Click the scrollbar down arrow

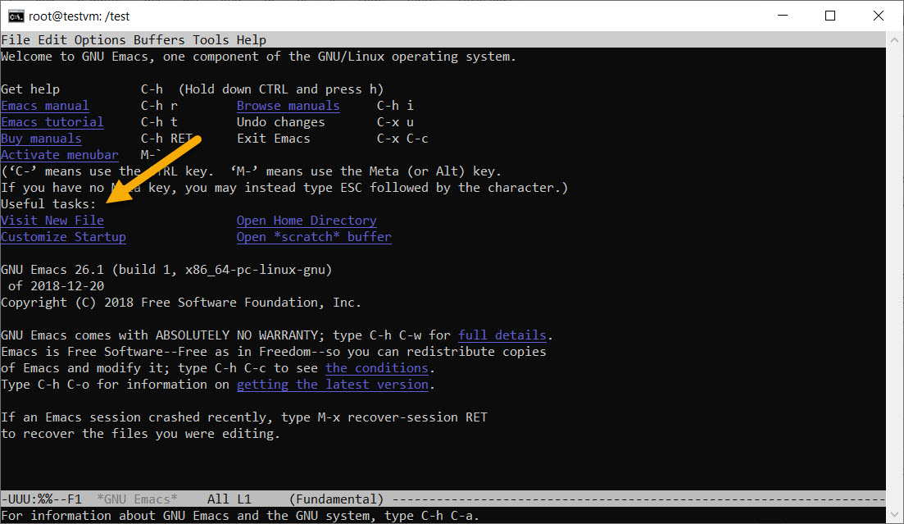pos(894,515)
